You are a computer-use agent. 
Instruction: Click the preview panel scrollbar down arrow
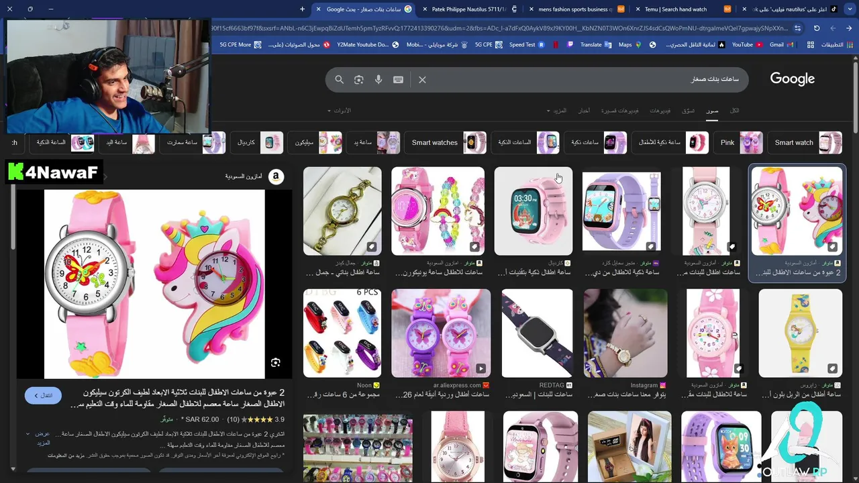12,469
